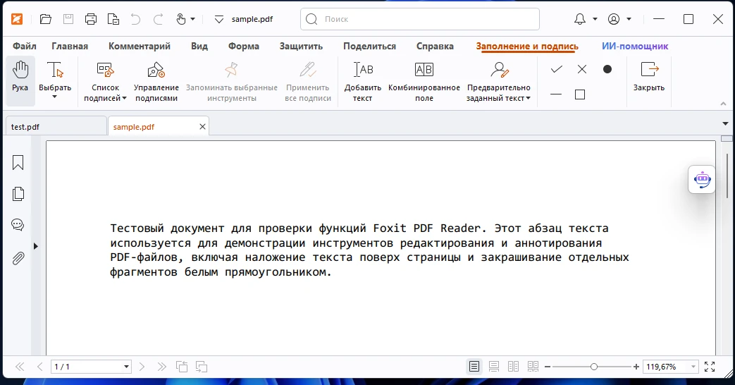The height and width of the screenshot is (385, 735).
Task: Click the touch mode hand icon
Action: point(181,19)
